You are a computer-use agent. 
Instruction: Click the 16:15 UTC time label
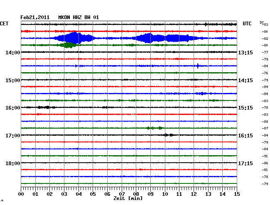[x=245, y=136]
